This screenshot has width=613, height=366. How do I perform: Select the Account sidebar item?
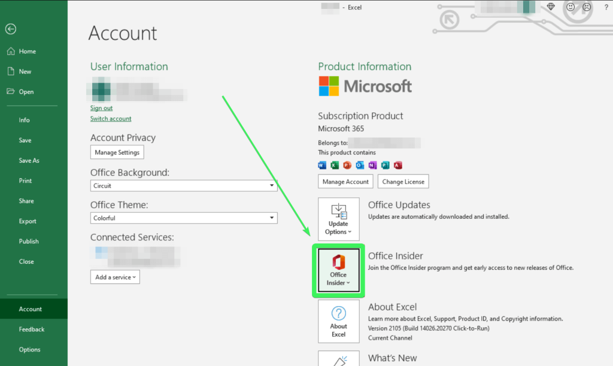pyautogui.click(x=34, y=309)
